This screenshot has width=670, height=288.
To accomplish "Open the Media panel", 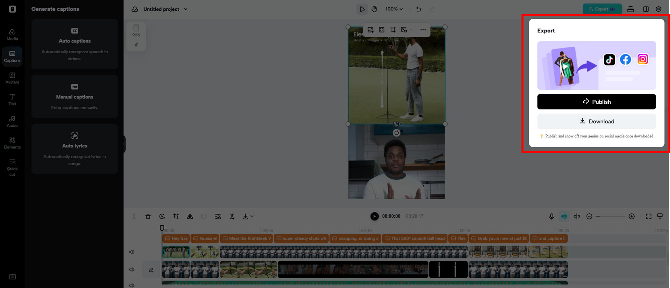I will (12, 35).
